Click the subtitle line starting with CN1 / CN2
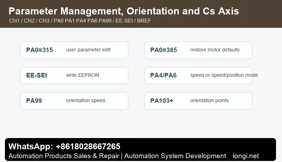Image resolution: width=282 pixels, height=162 pixels. (x=80, y=21)
